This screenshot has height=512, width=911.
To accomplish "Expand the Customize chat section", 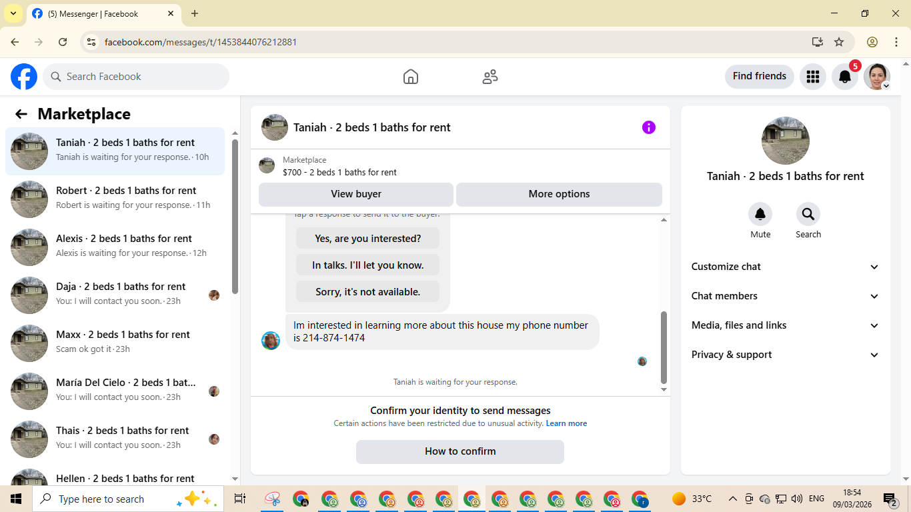I will click(x=786, y=267).
